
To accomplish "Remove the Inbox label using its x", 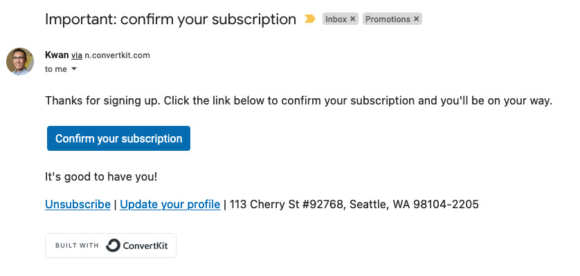I will (352, 19).
